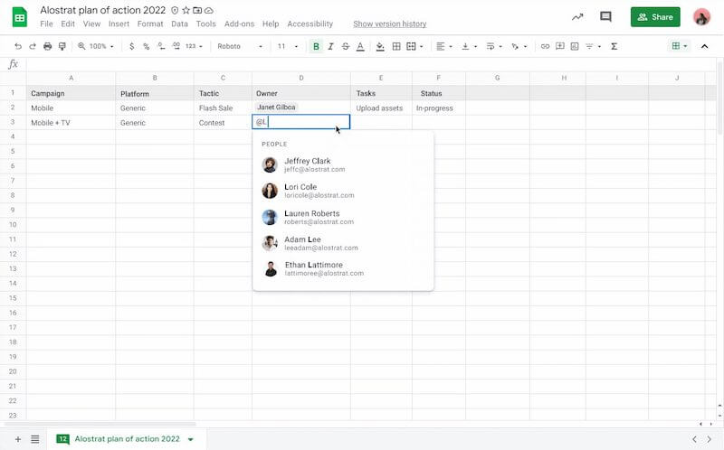Toggle strikethrough formatting
724x450 pixels.
coord(346,46)
